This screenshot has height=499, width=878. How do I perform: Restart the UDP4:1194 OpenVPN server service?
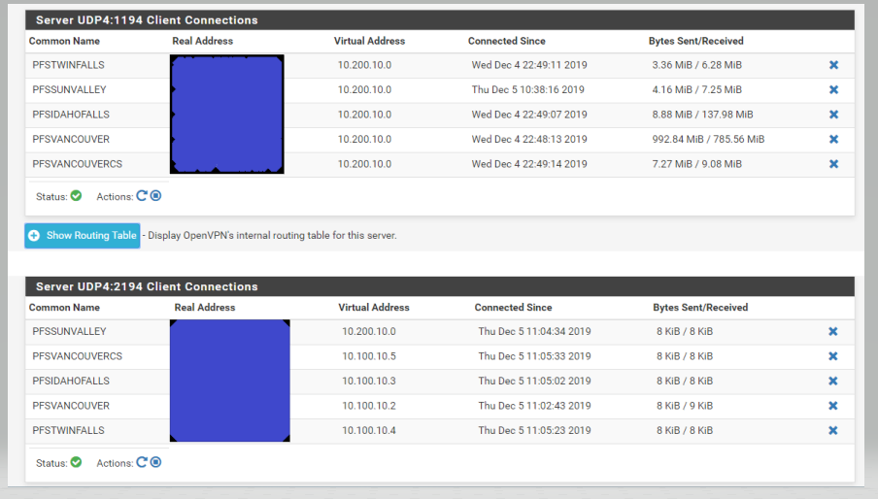pos(142,196)
